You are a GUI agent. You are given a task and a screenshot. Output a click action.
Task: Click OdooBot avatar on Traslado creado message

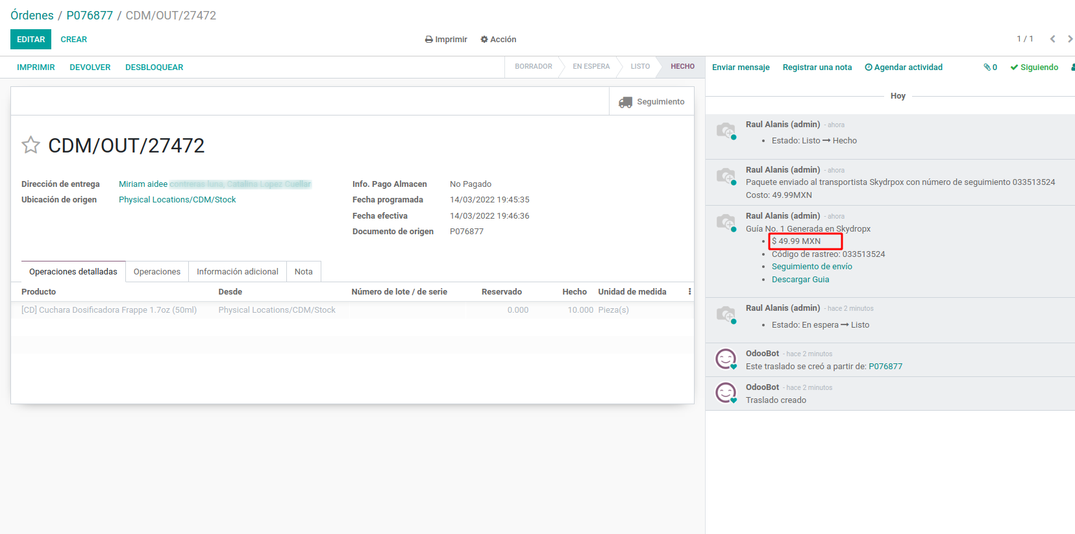click(x=726, y=393)
